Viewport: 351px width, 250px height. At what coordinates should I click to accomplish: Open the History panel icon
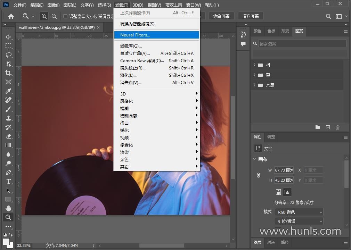point(243,34)
